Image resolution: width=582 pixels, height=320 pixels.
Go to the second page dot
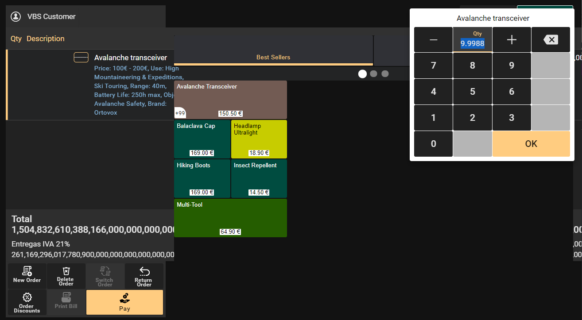(x=373, y=74)
